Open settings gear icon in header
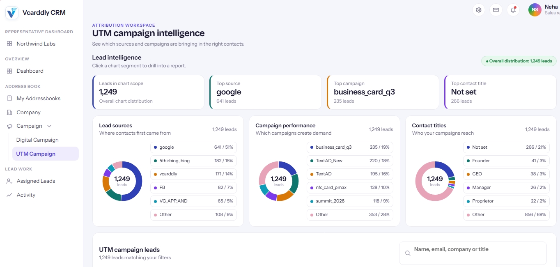The width and height of the screenshot is (560, 267). pos(478,10)
